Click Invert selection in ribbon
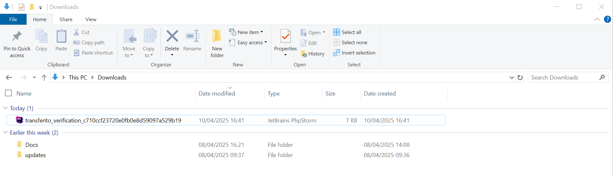 coord(354,53)
